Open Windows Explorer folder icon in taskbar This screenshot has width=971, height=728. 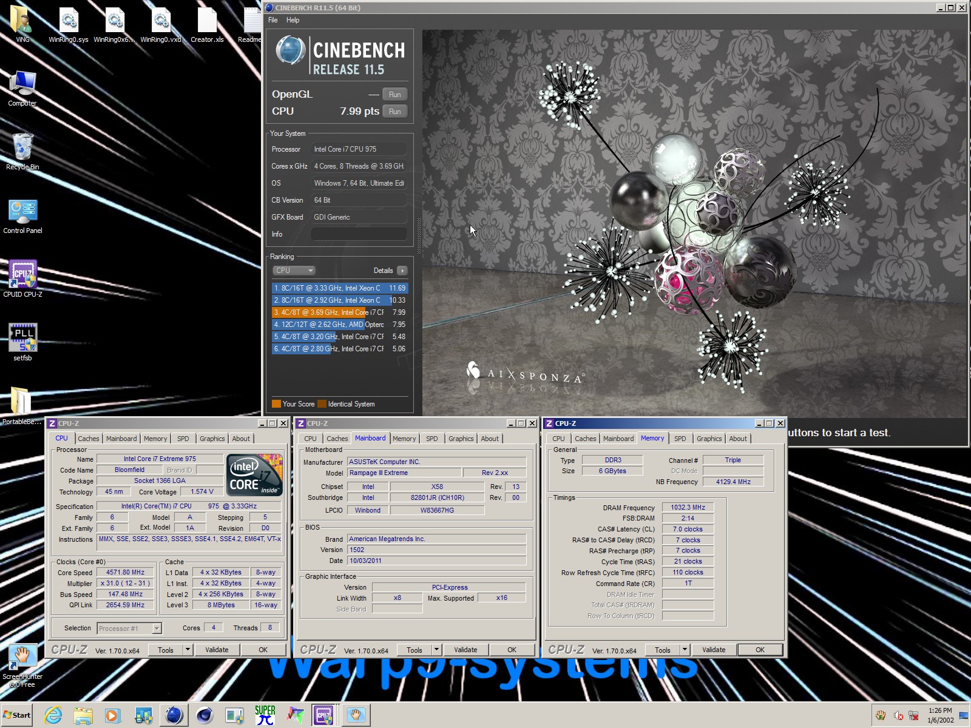pos(83,715)
